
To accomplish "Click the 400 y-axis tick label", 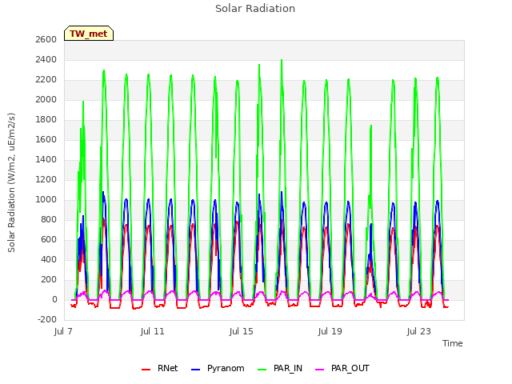I will pyautogui.click(x=49, y=259).
